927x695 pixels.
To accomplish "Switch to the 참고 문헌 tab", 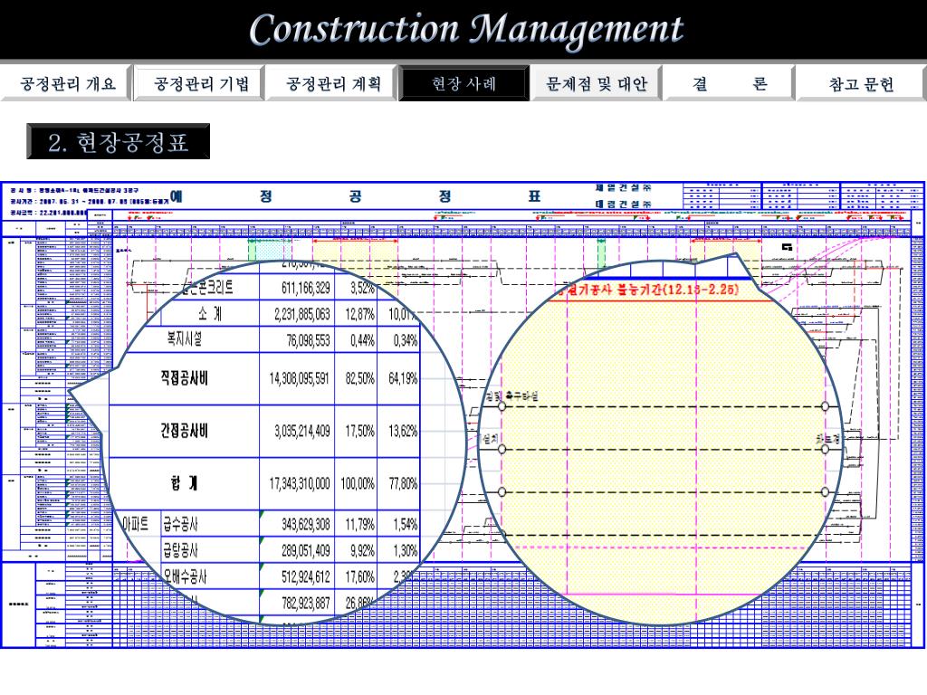I will click(x=861, y=83).
